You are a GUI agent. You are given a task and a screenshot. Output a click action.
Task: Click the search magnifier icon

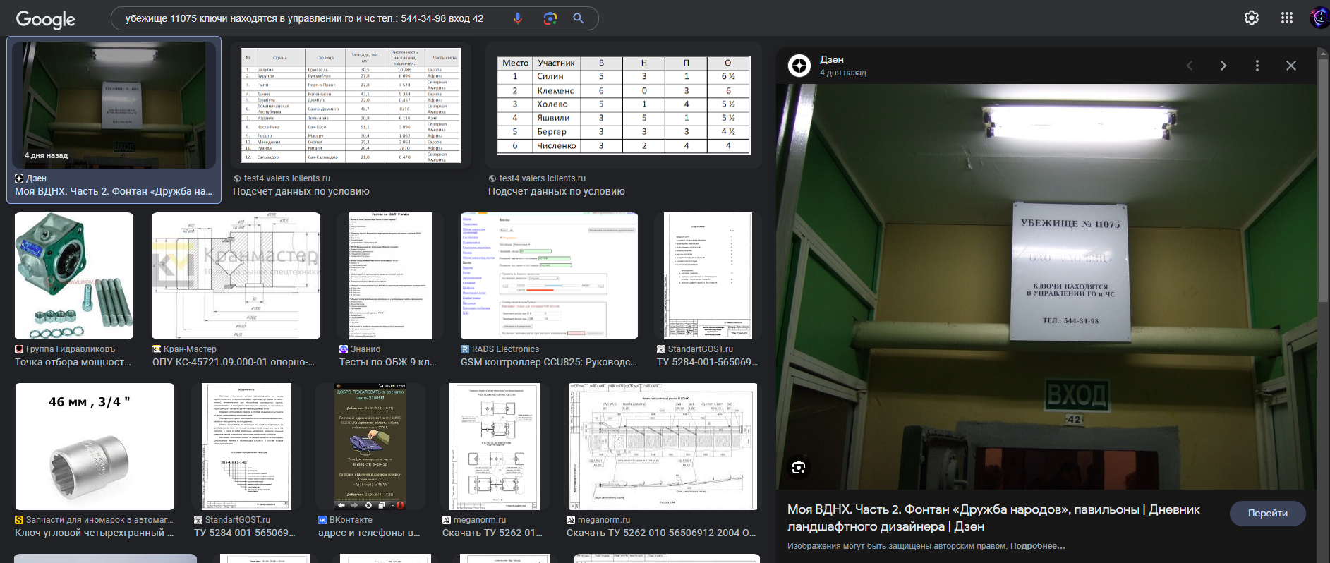point(579,18)
